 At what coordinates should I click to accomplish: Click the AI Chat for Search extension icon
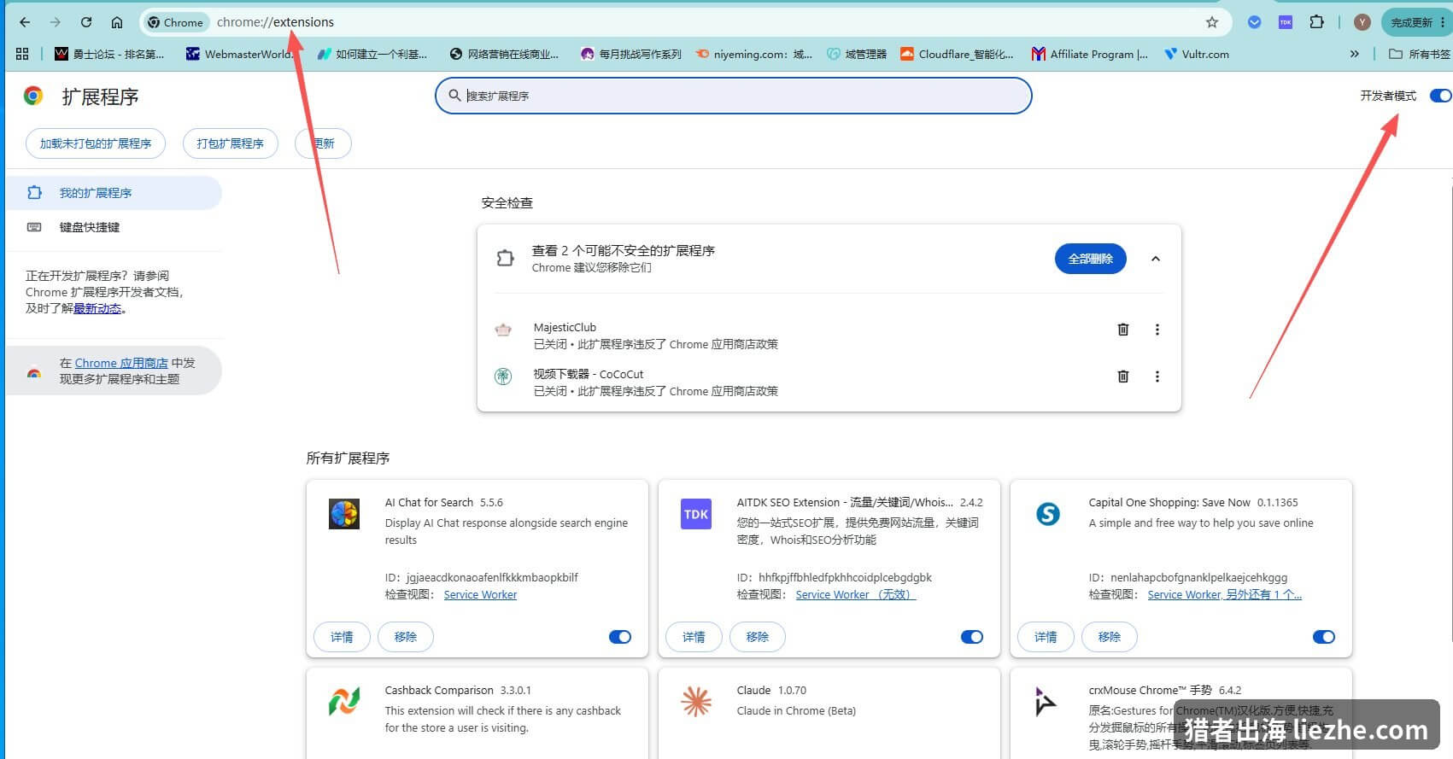point(344,514)
